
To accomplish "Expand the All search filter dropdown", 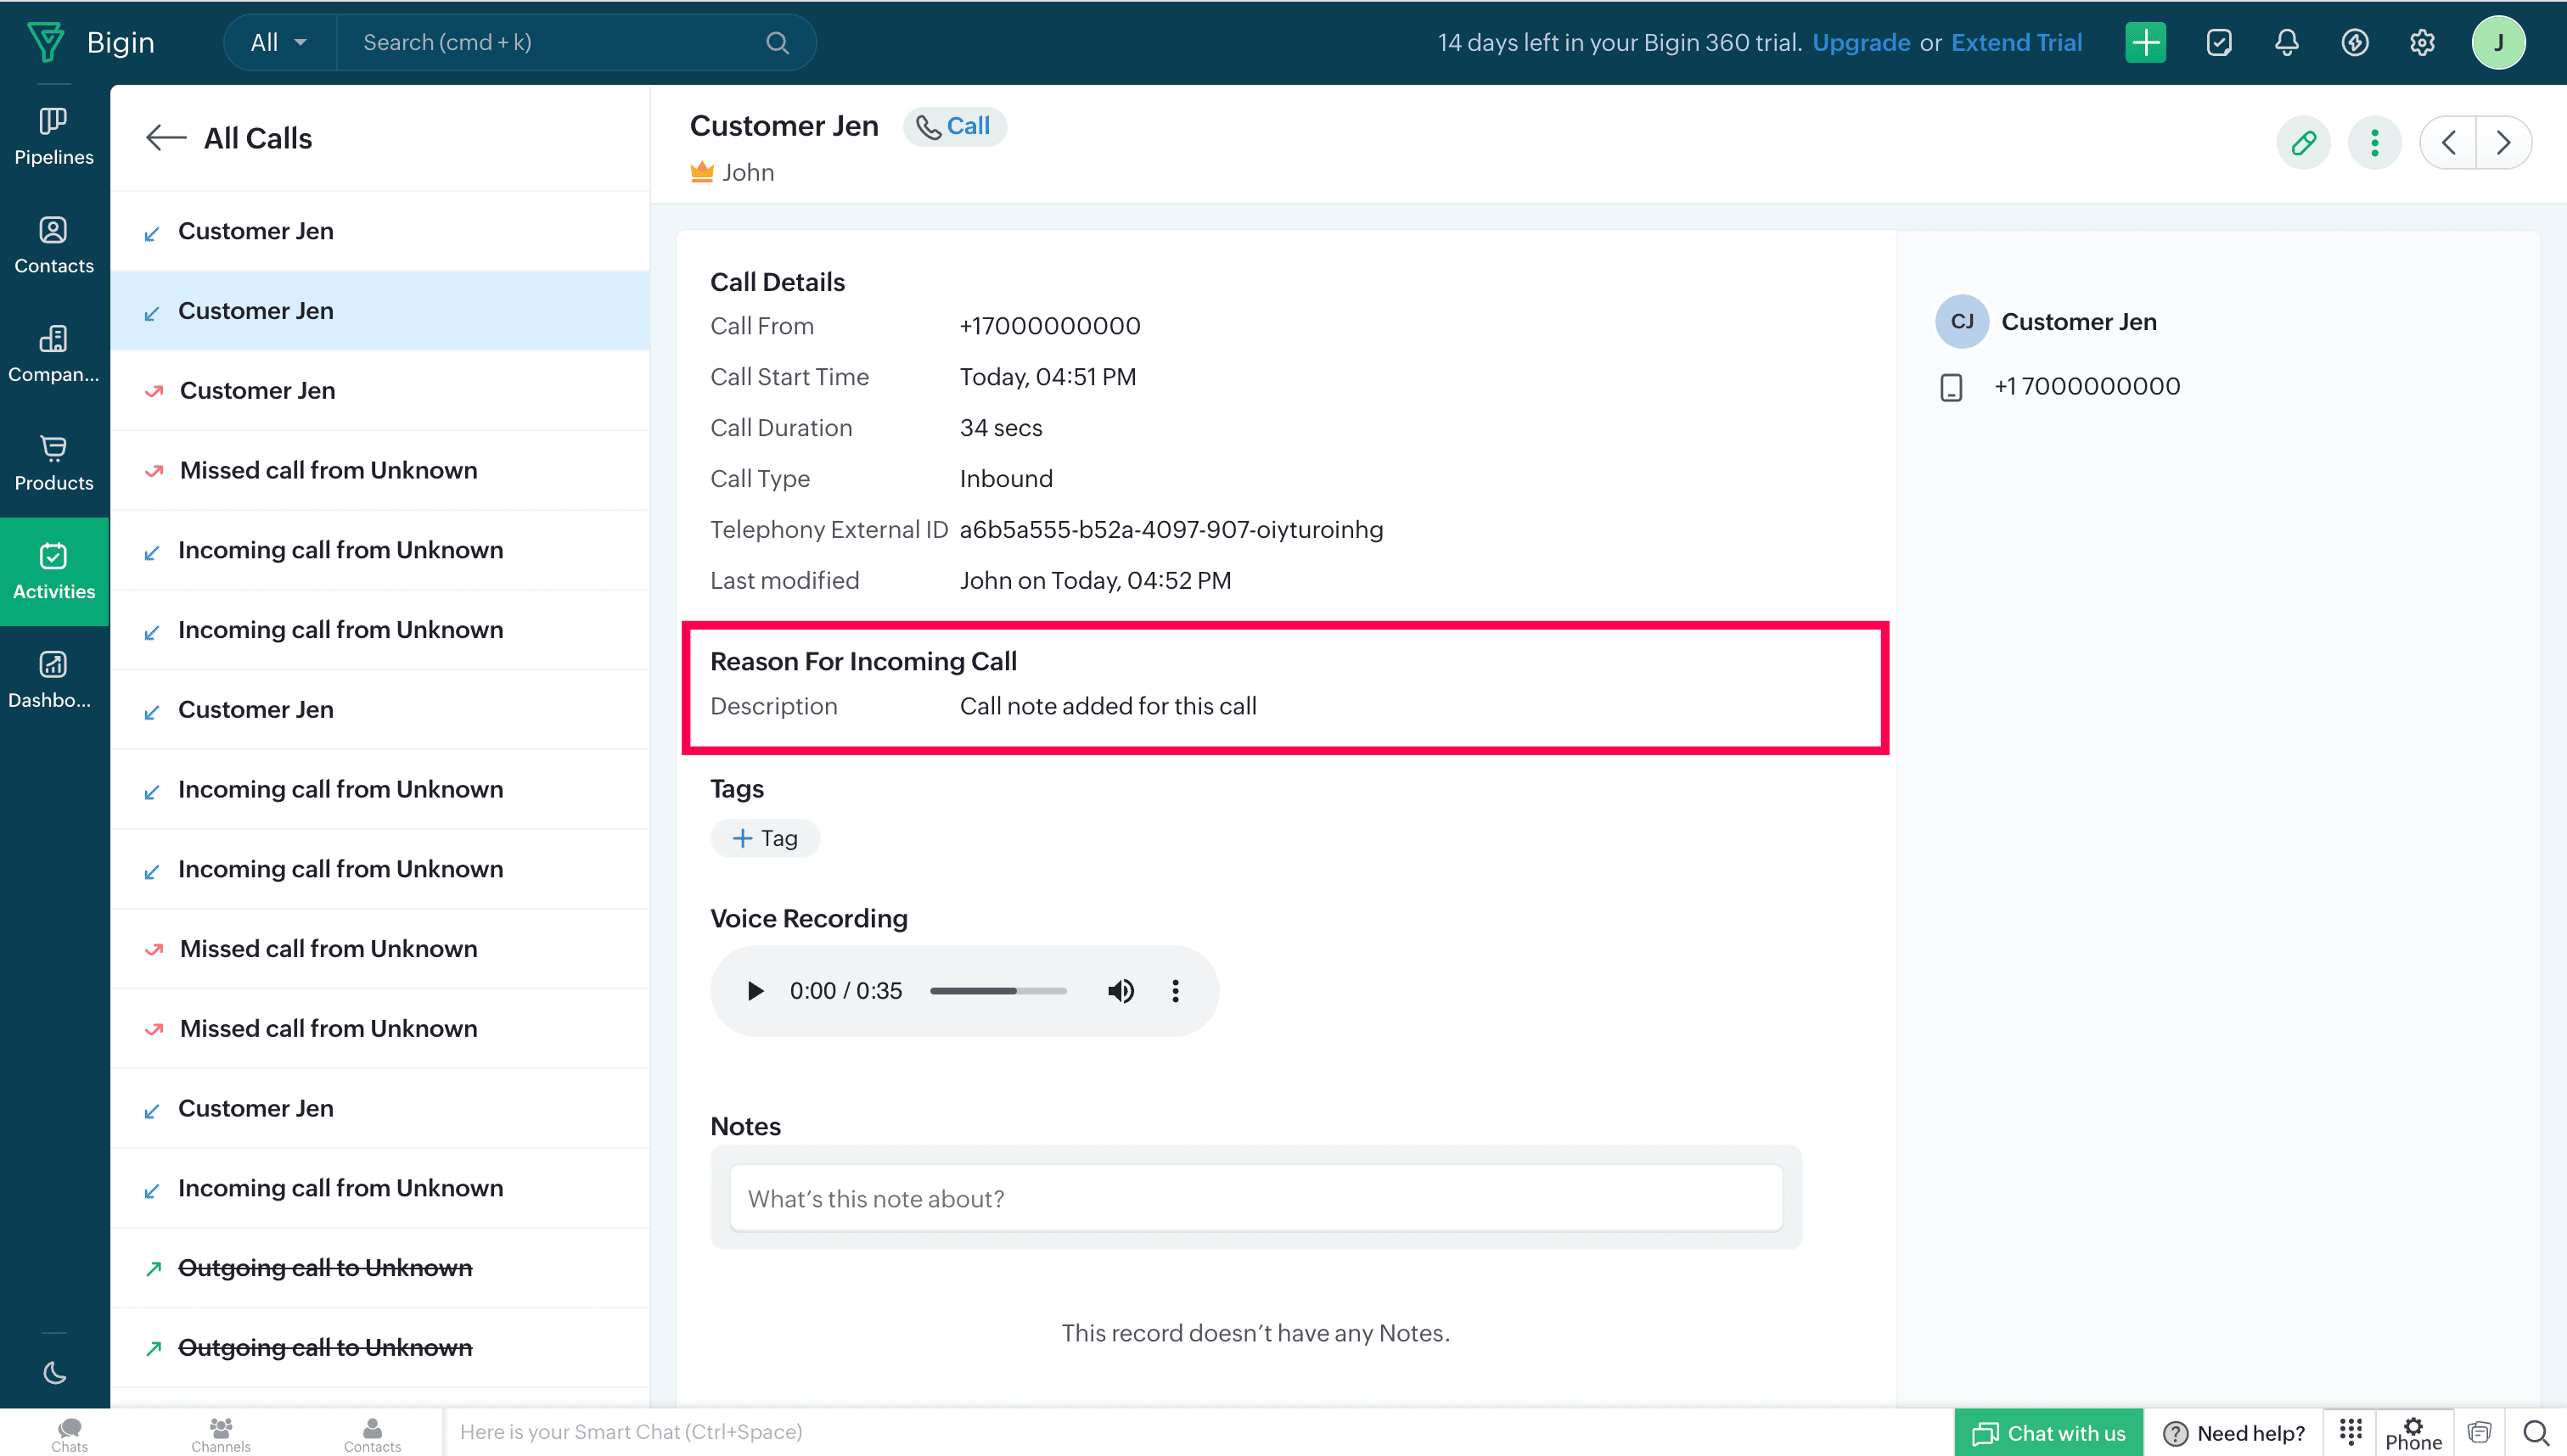I will tap(279, 42).
